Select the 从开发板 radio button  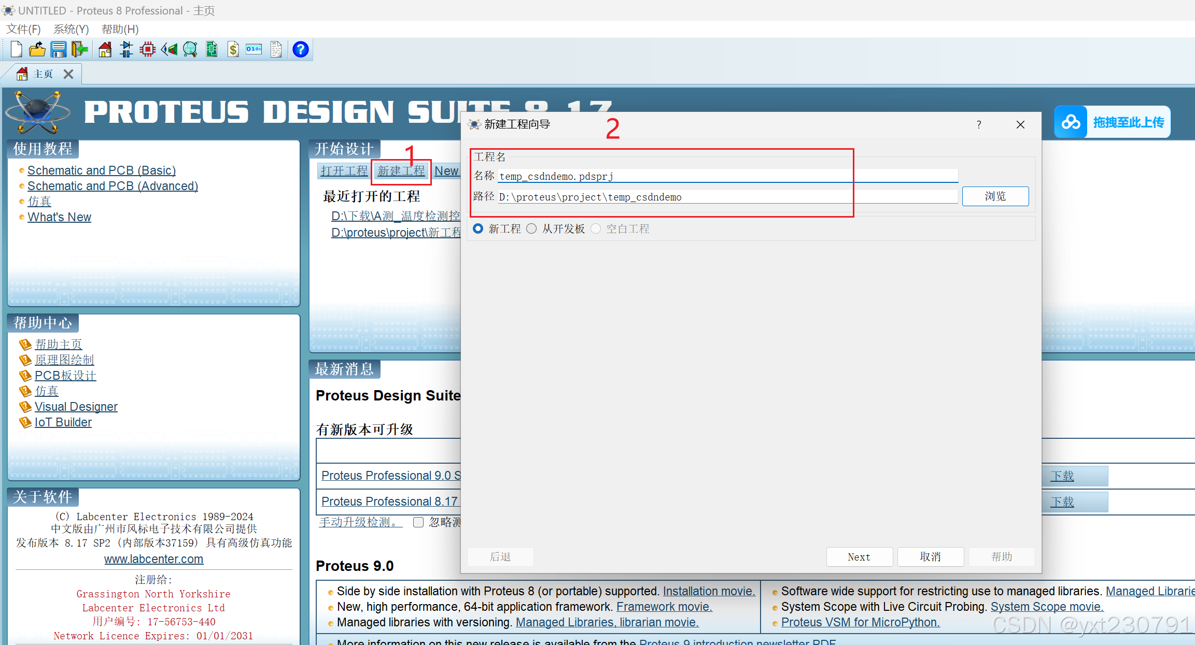(x=531, y=228)
